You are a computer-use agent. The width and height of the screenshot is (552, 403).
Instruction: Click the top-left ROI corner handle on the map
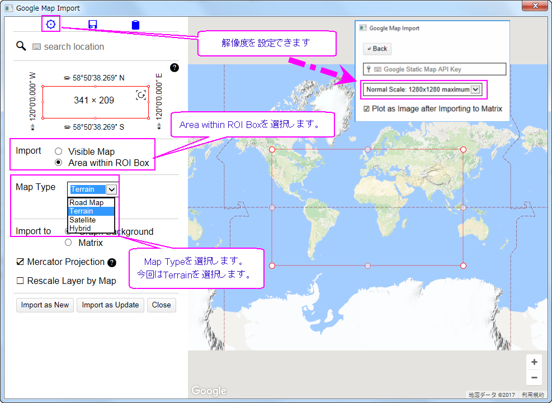(x=272, y=150)
